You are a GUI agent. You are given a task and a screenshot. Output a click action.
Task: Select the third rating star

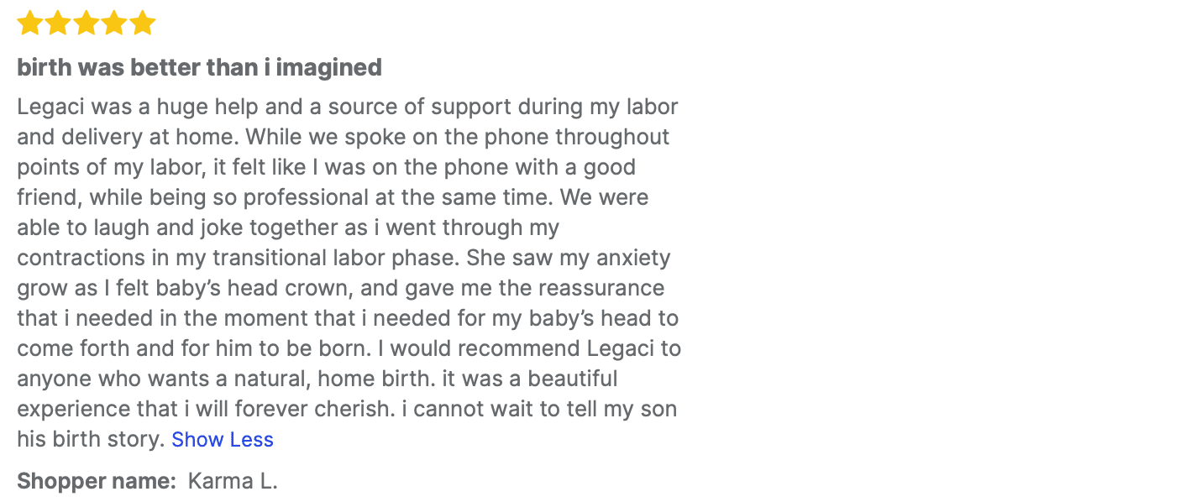87,23
